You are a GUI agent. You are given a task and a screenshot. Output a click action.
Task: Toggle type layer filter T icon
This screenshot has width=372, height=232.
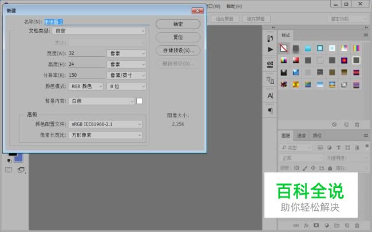pyautogui.click(x=339, y=147)
